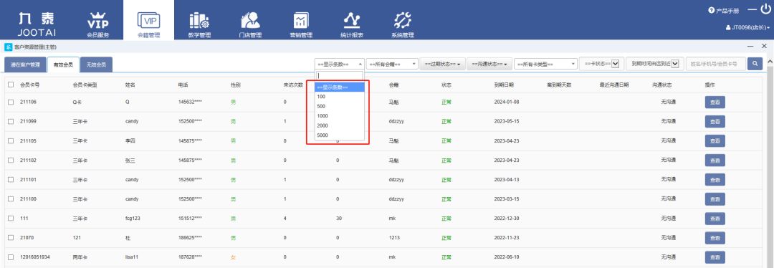Click the 沟通状态 column header
The height and width of the screenshot is (268, 774).
pyautogui.click(x=661, y=85)
